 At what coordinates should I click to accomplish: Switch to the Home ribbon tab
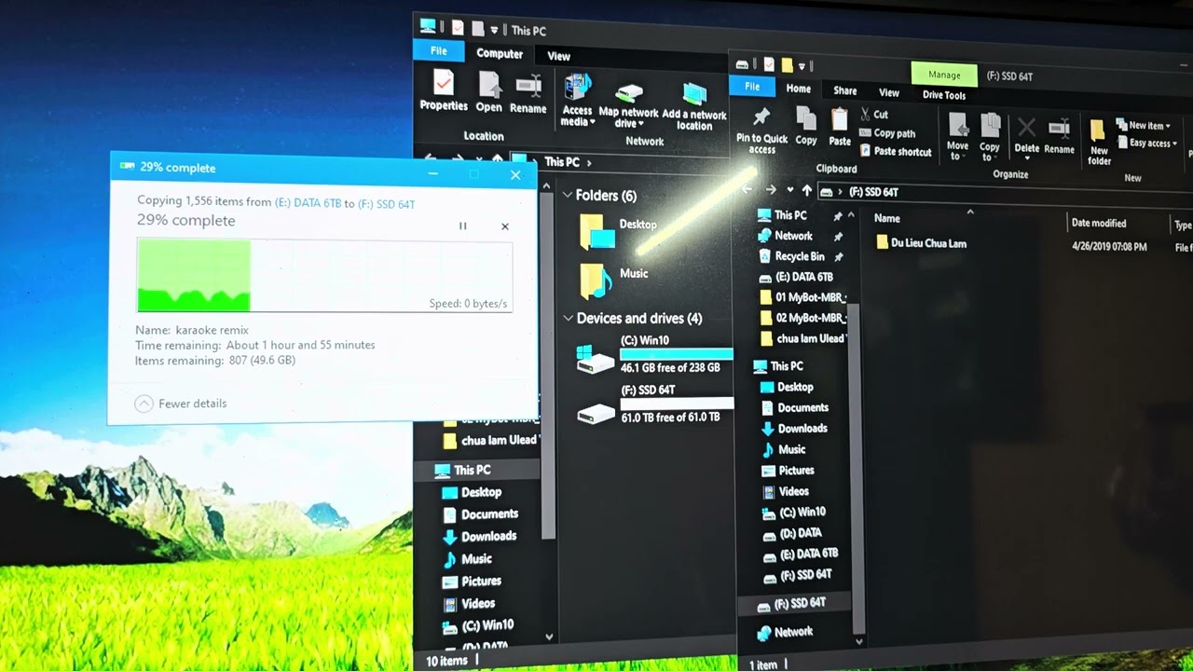click(x=798, y=89)
